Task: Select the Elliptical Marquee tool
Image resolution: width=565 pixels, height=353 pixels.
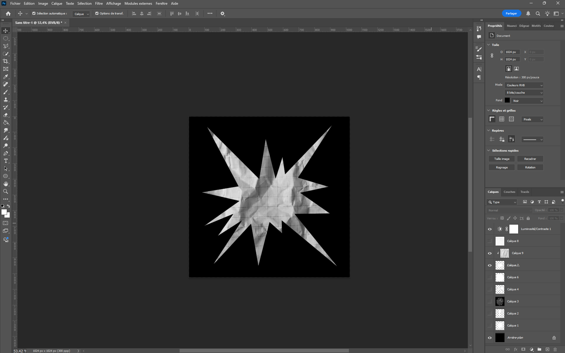Action: tap(6, 38)
